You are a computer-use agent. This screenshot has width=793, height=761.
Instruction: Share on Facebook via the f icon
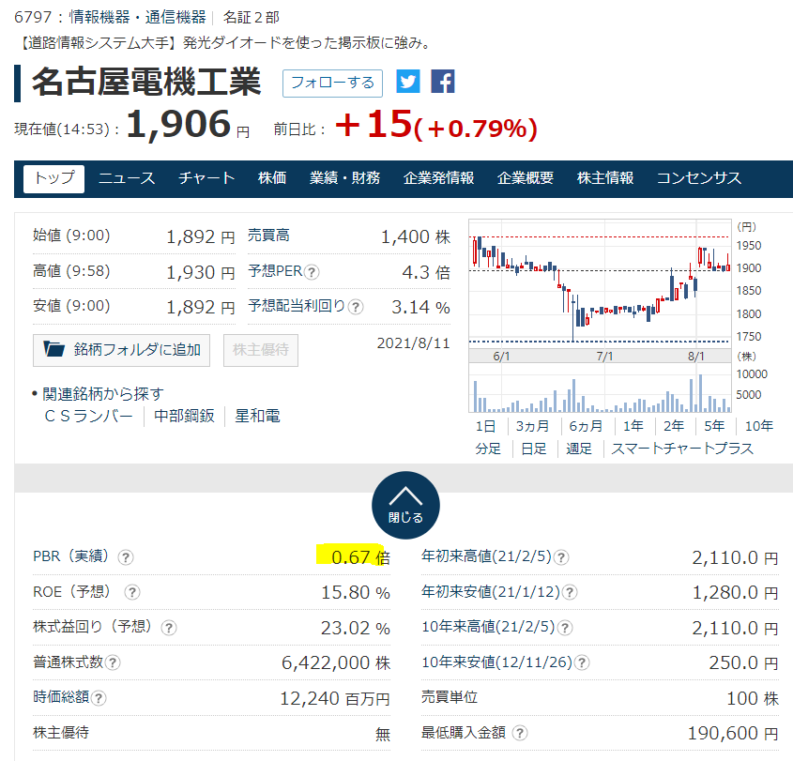click(x=443, y=82)
